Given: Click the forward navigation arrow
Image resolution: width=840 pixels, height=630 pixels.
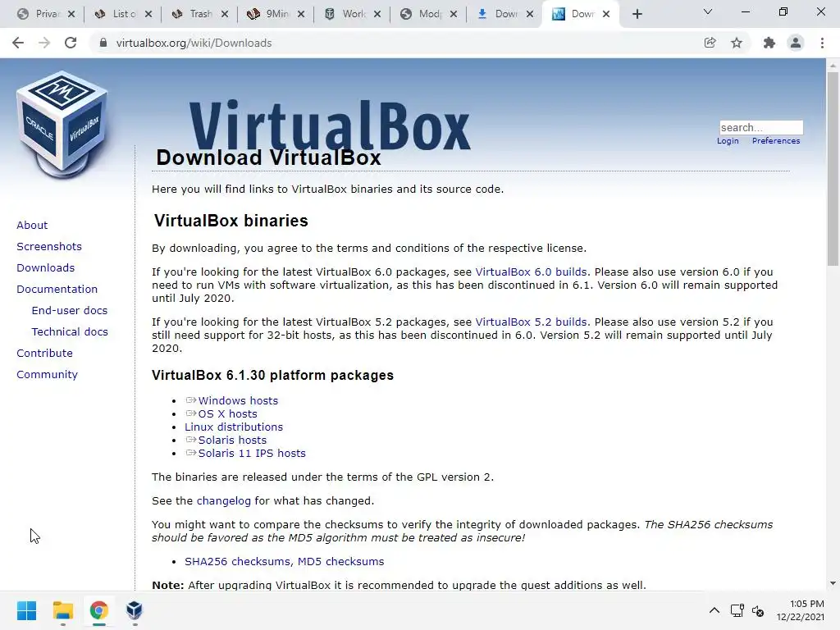Looking at the screenshot, I should (44, 43).
